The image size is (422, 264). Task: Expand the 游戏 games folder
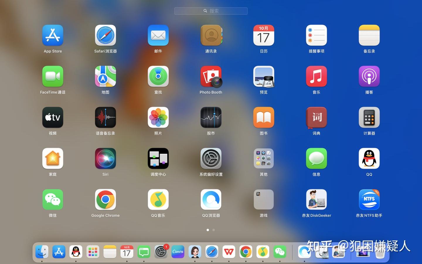(264, 199)
